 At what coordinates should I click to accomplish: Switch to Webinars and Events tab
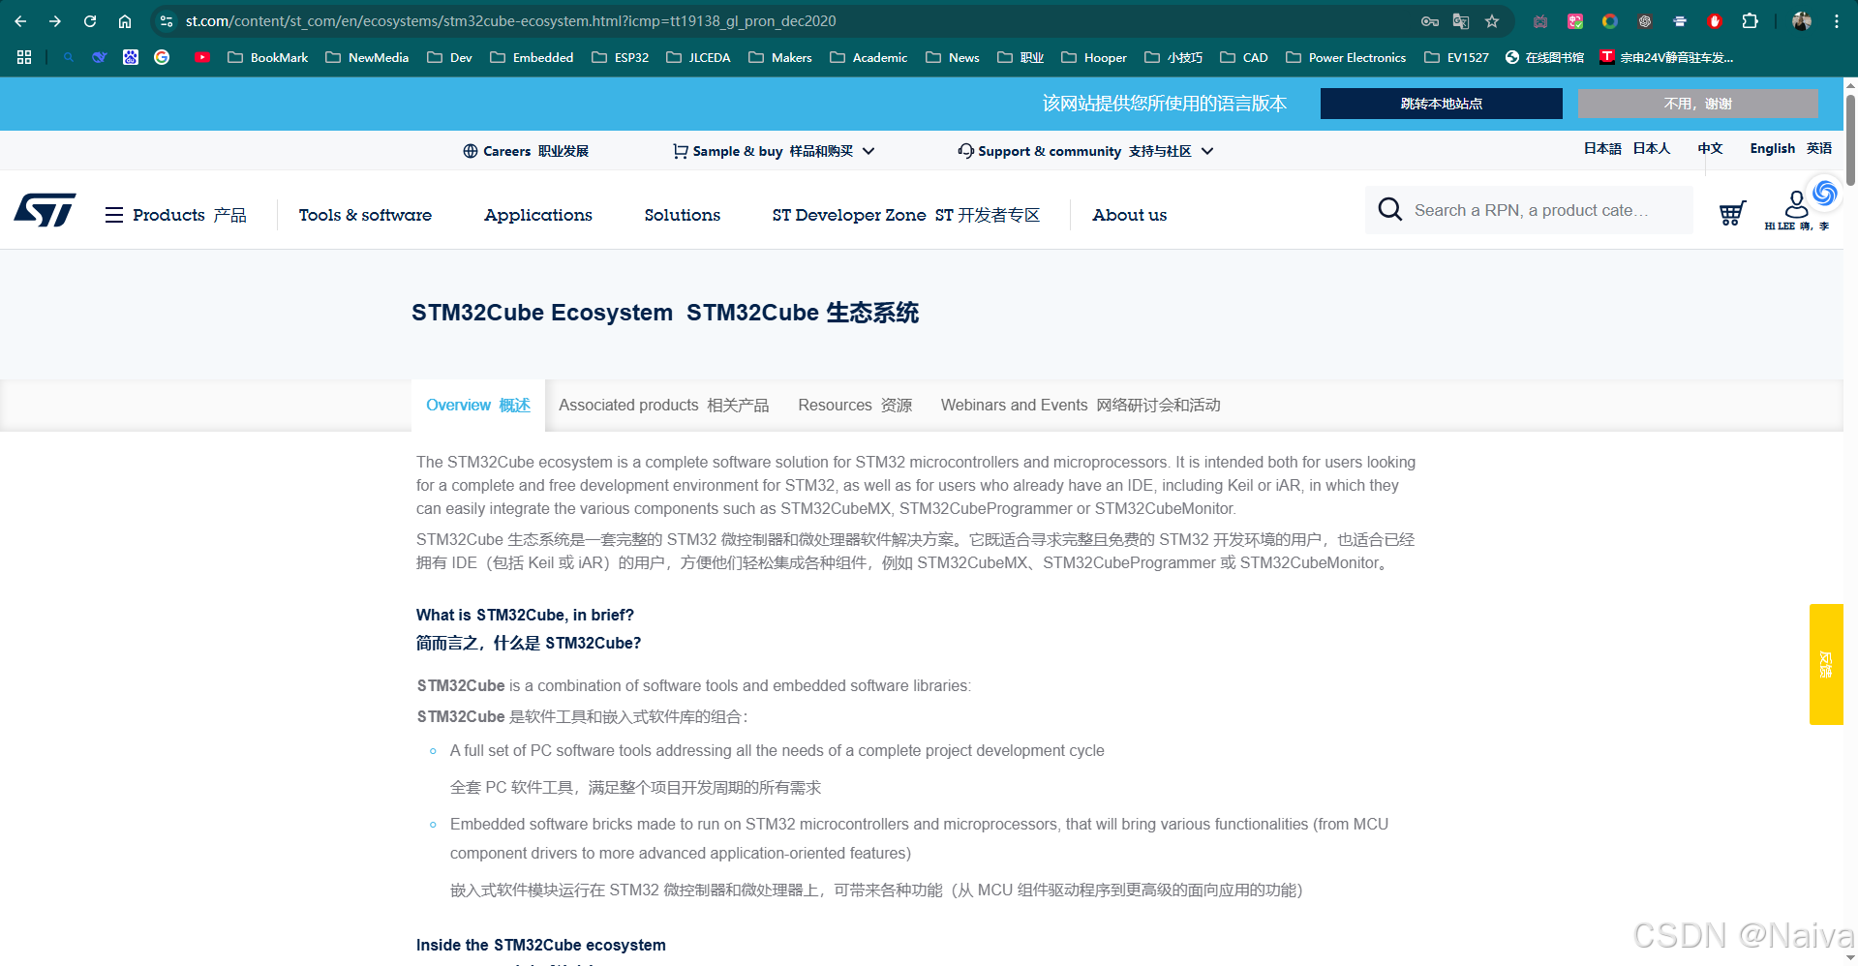click(1081, 405)
